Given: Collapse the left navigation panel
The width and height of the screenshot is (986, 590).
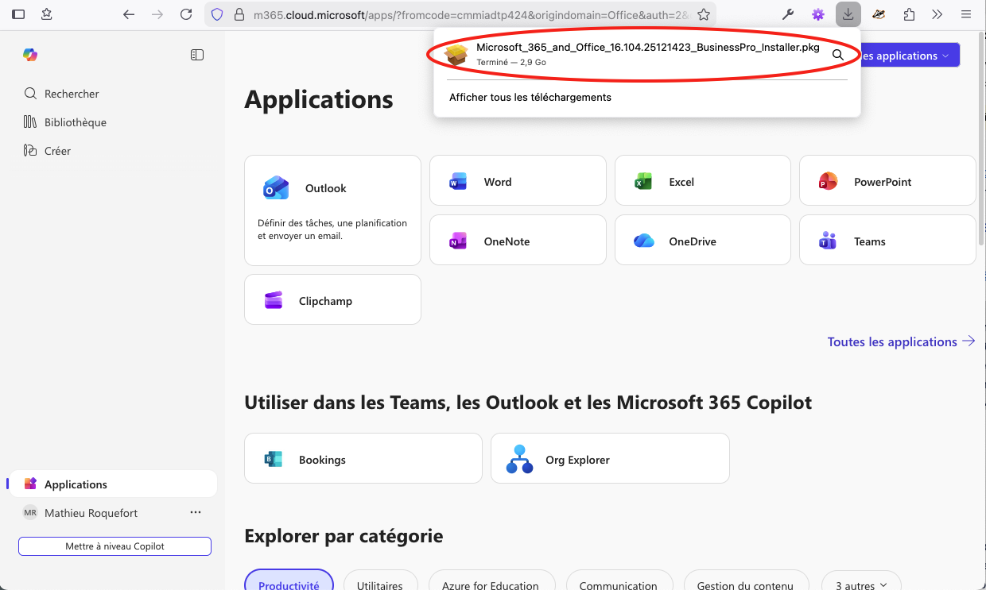Looking at the screenshot, I should pos(197,55).
